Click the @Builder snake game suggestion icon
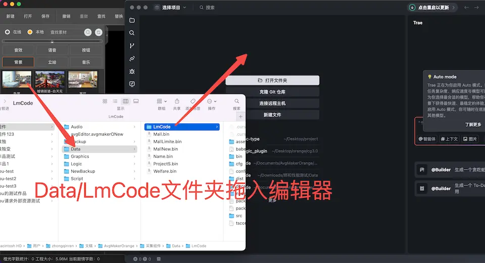 (422, 170)
